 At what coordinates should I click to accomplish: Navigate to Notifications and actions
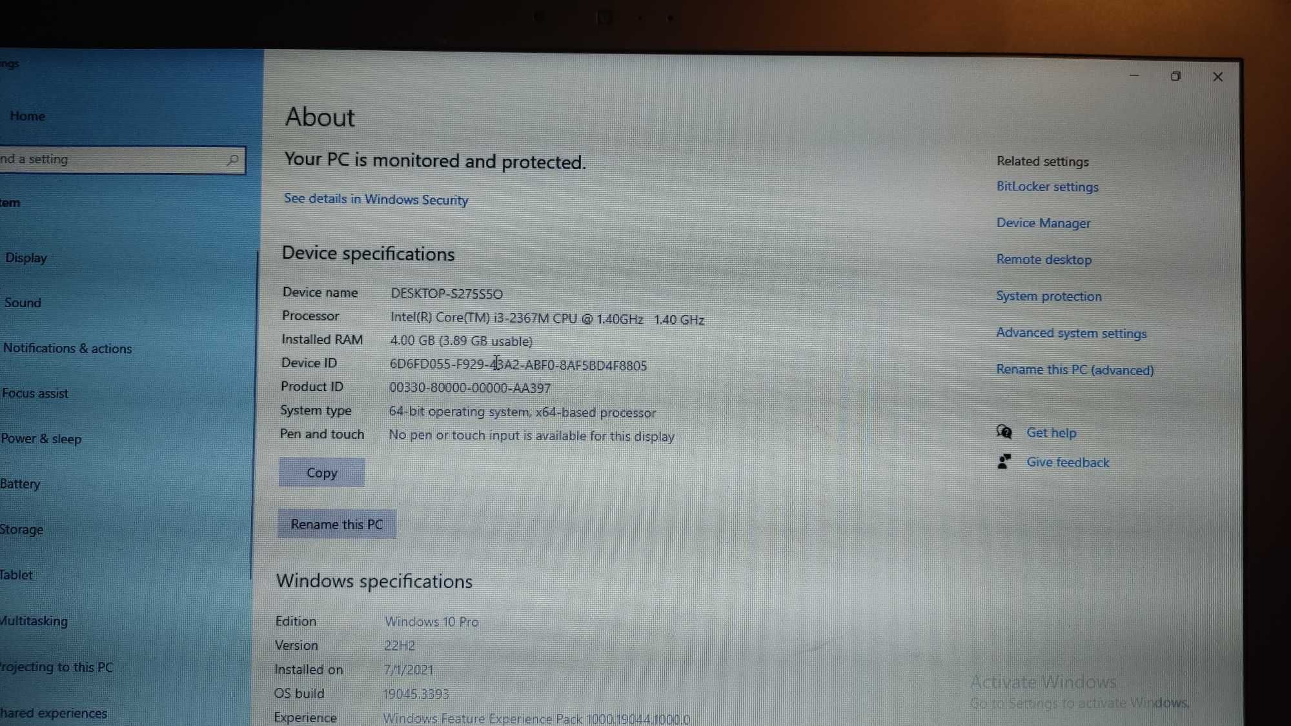pos(68,348)
